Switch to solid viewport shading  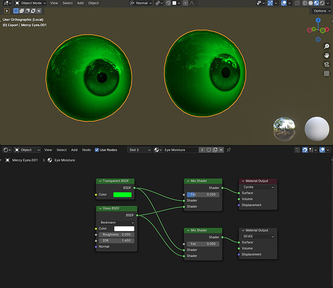coord(310,3)
